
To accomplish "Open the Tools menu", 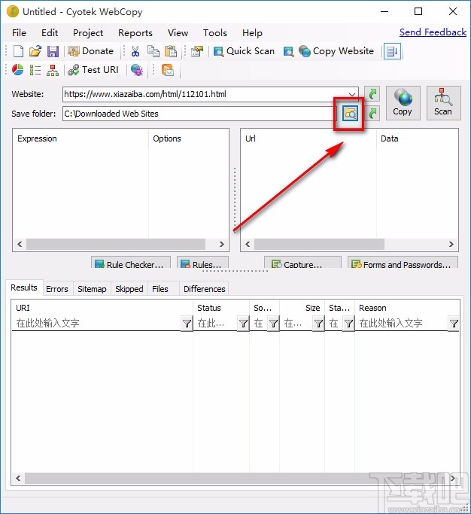I will (x=214, y=33).
